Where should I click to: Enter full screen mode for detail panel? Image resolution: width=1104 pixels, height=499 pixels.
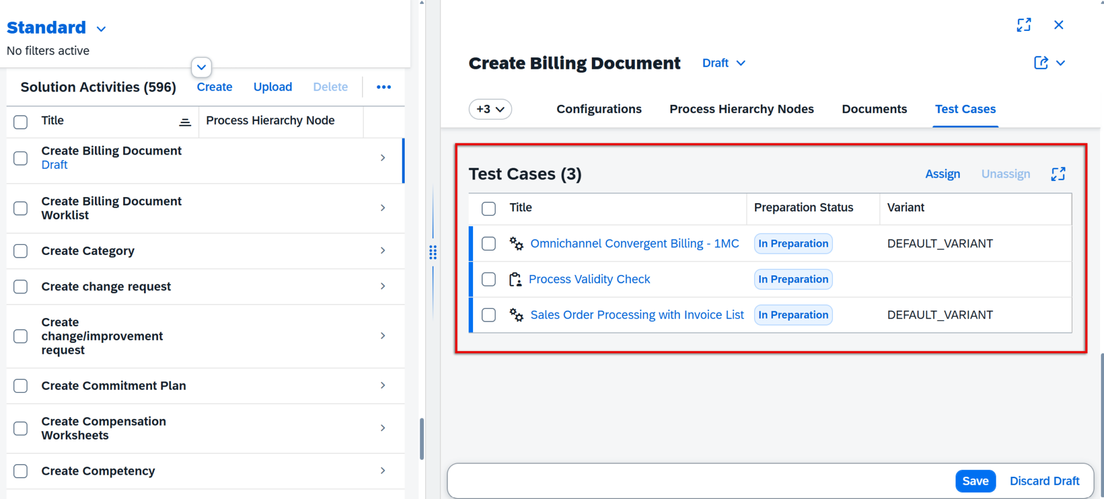pos(1023,25)
